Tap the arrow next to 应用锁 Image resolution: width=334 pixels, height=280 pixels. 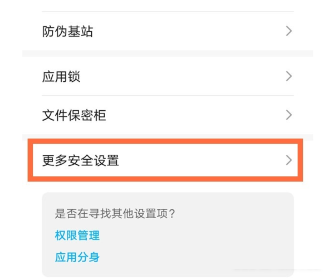(x=288, y=76)
